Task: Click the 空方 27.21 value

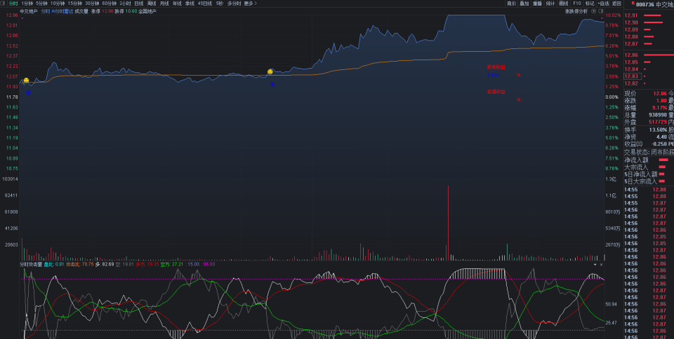Action: tap(171, 265)
